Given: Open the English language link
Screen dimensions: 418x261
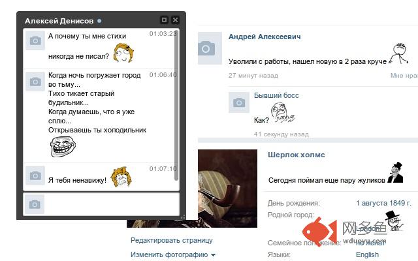Looking at the screenshot, I should [367, 255].
